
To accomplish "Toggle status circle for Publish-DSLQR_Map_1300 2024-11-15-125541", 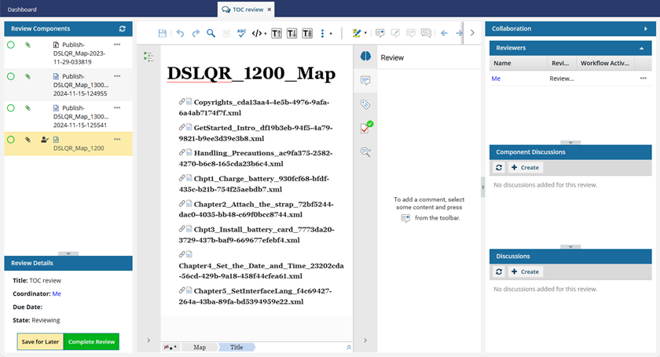I will tap(11, 108).
